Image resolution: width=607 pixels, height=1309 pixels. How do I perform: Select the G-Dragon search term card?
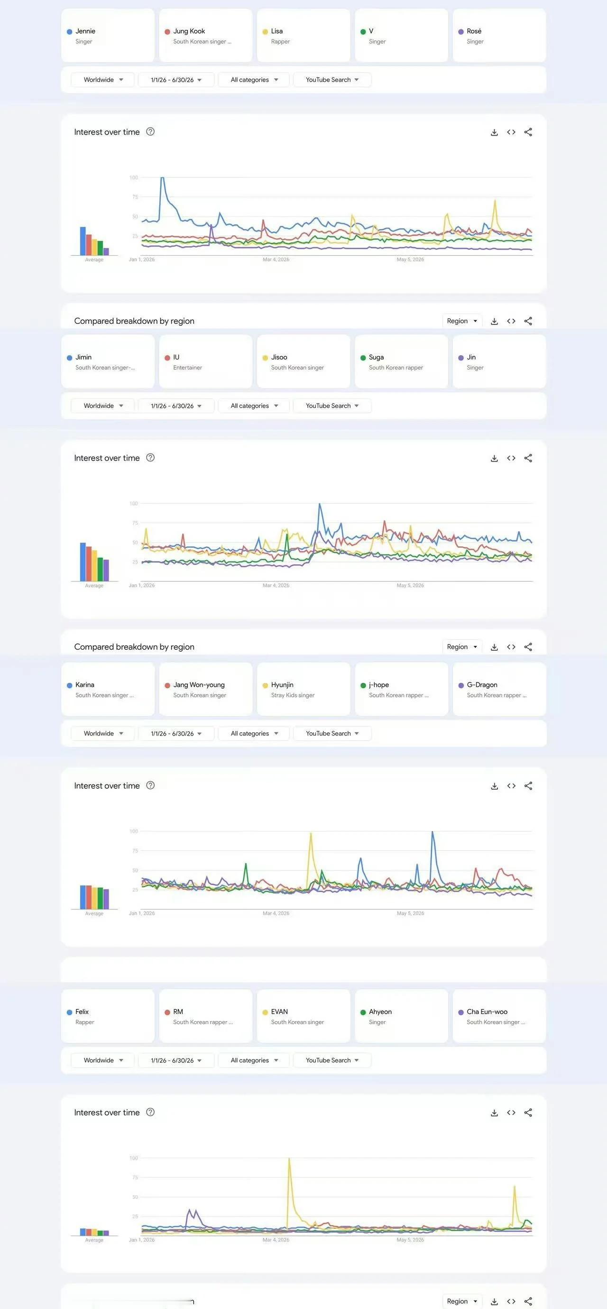click(499, 689)
